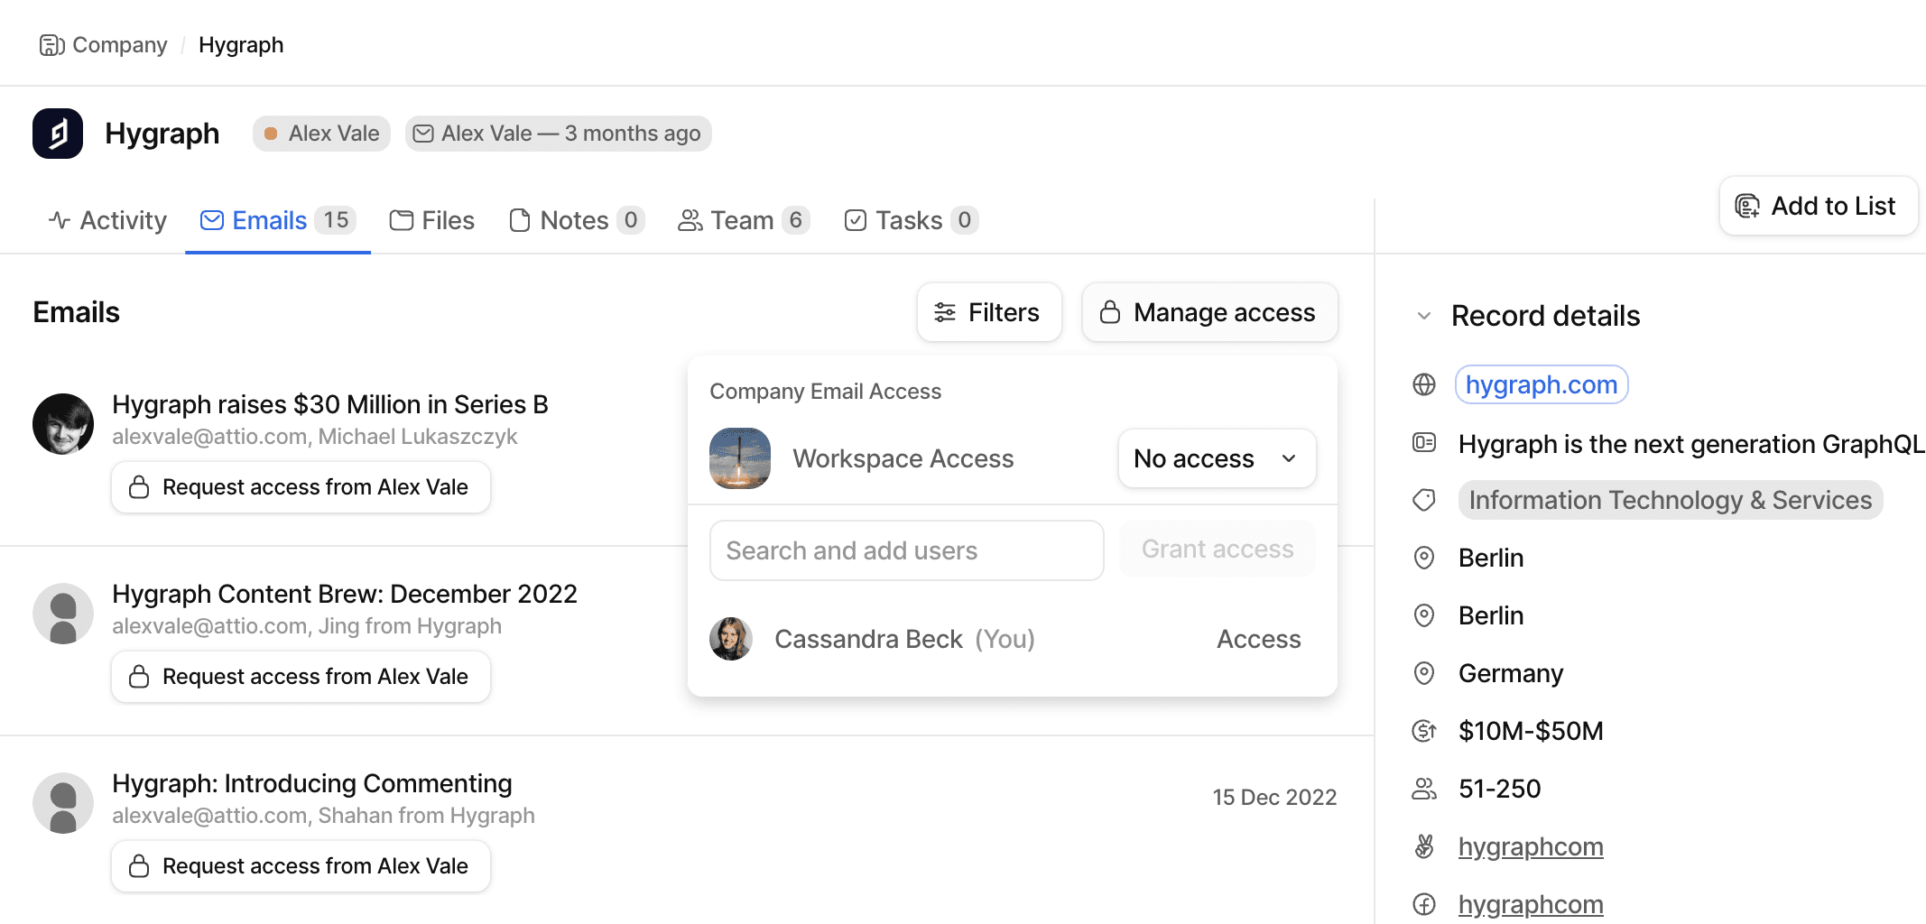Screen dimensions: 1926x924
Task: Open the hygraph.com website link
Action: coord(1542,384)
